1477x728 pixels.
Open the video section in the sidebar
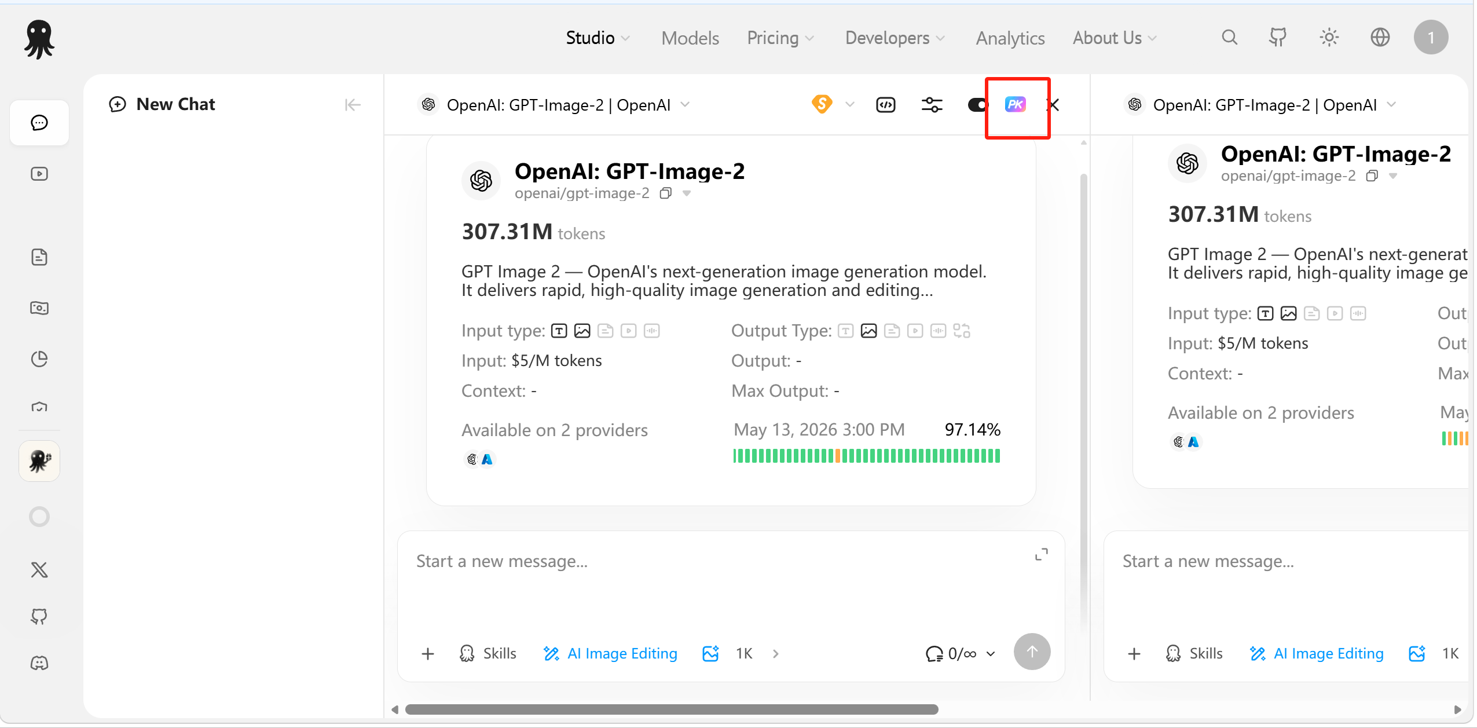(39, 174)
